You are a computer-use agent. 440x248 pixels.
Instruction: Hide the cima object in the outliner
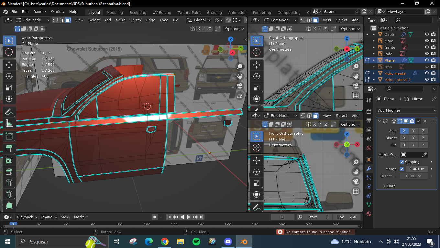pos(427,41)
